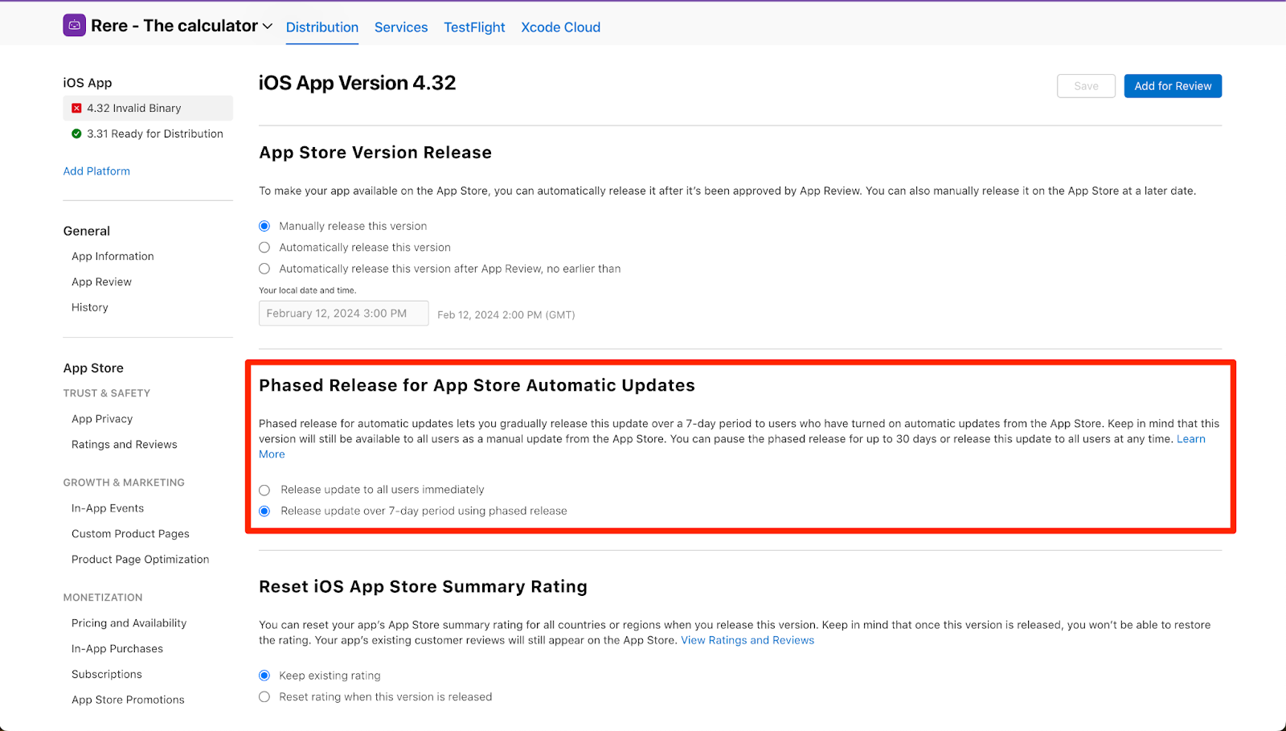The height and width of the screenshot is (731, 1286).
Task: Click the 'Your local date and time.' label
Action: tap(307, 290)
